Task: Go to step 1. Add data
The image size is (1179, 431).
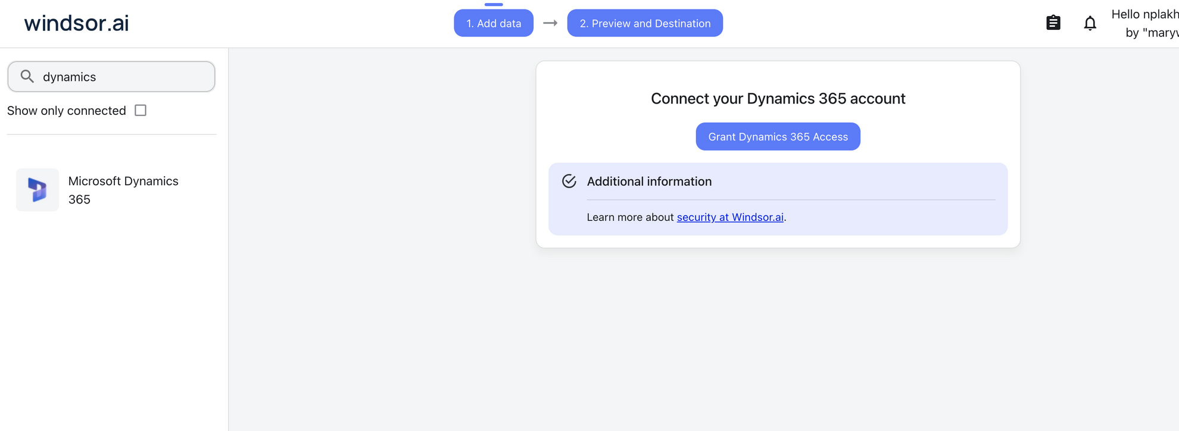Action: point(494,23)
